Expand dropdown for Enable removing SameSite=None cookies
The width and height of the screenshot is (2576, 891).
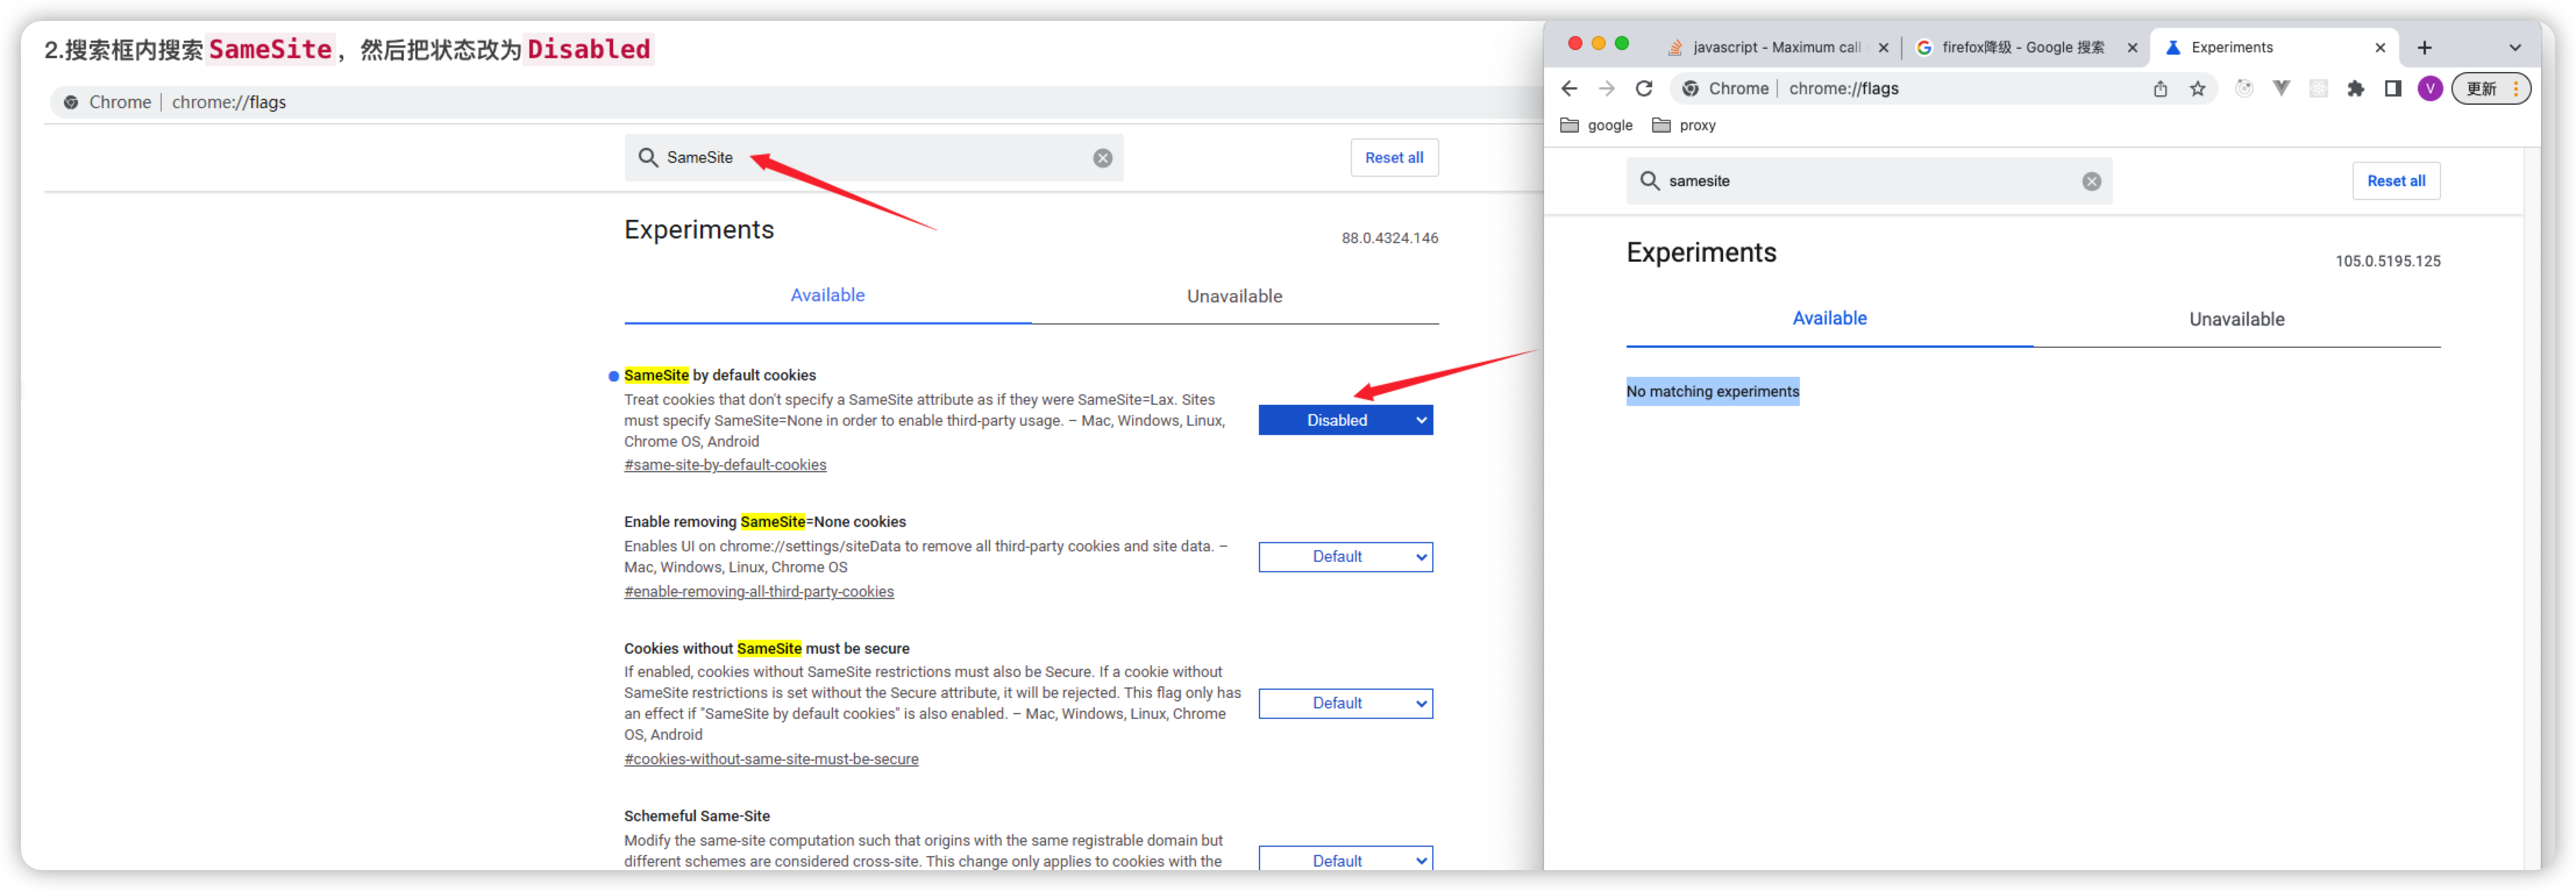1345,557
